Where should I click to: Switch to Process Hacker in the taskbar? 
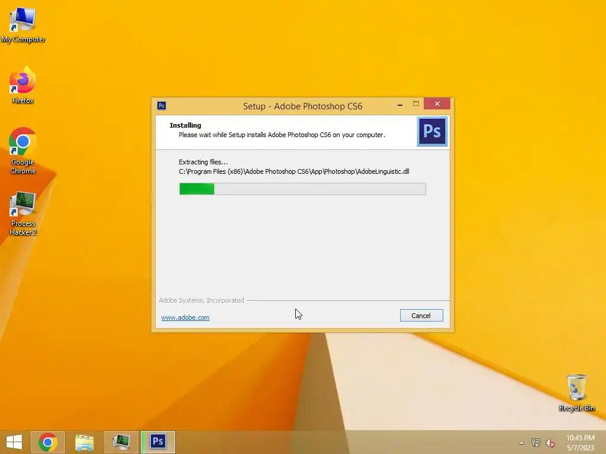point(121,442)
